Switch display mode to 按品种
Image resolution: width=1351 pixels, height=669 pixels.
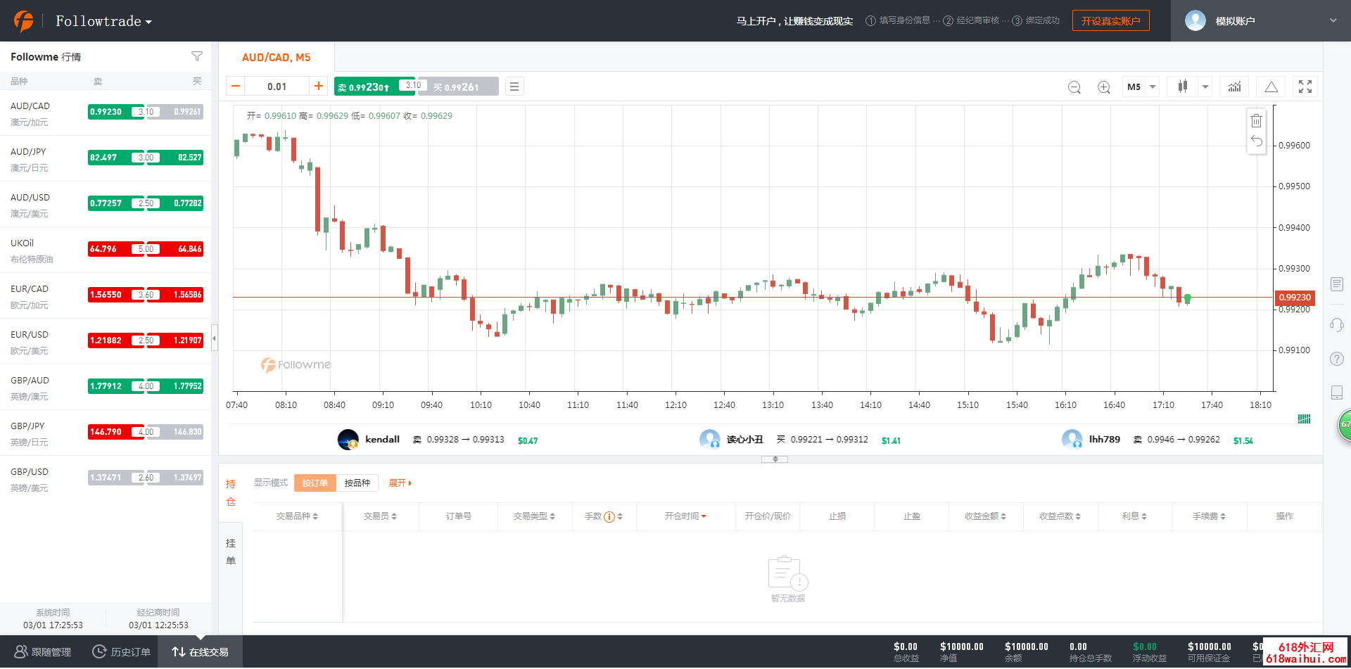[357, 483]
